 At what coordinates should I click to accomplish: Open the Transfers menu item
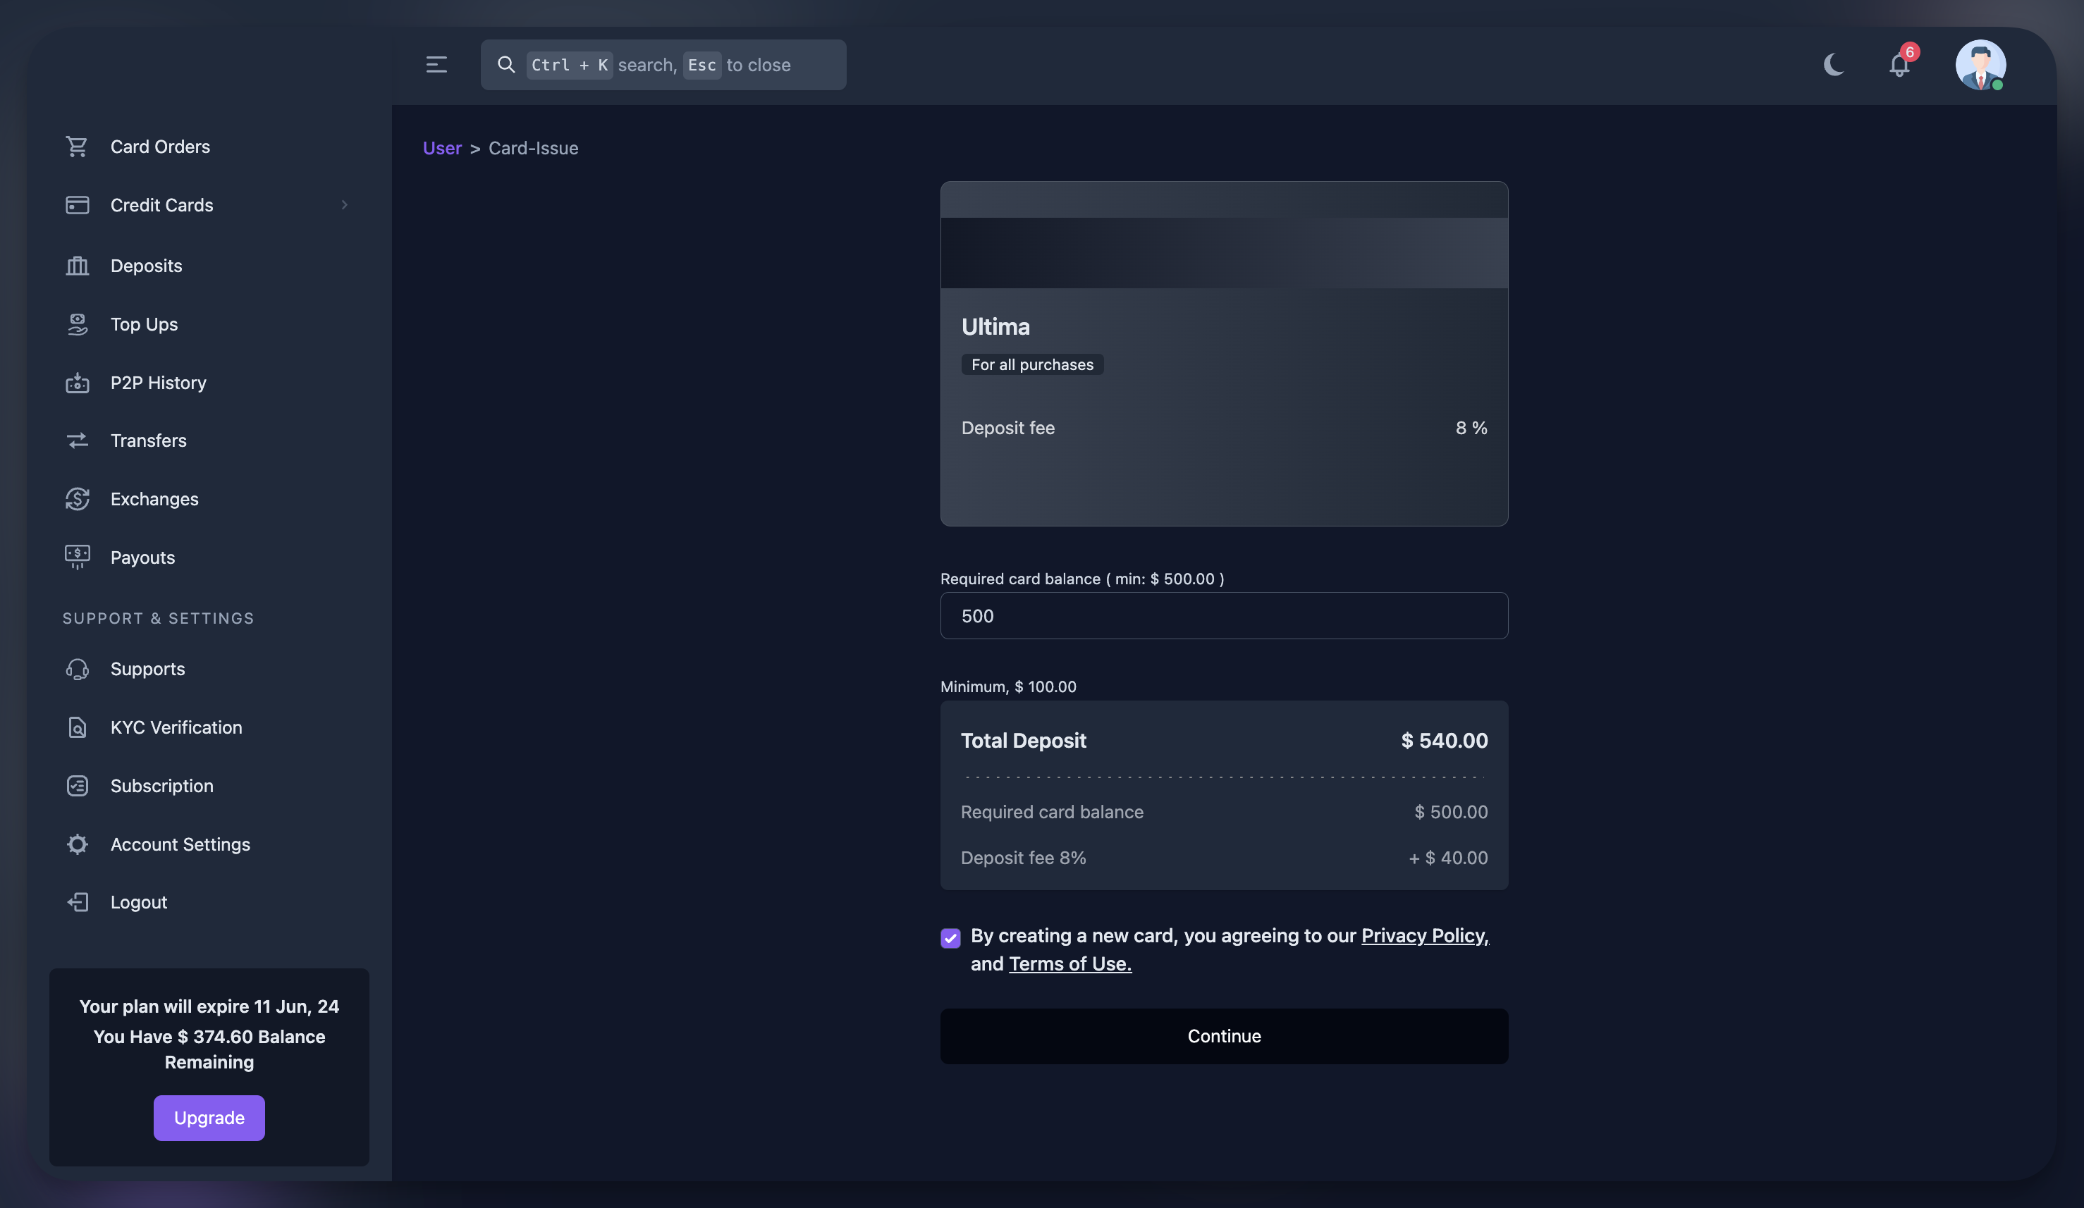(149, 440)
